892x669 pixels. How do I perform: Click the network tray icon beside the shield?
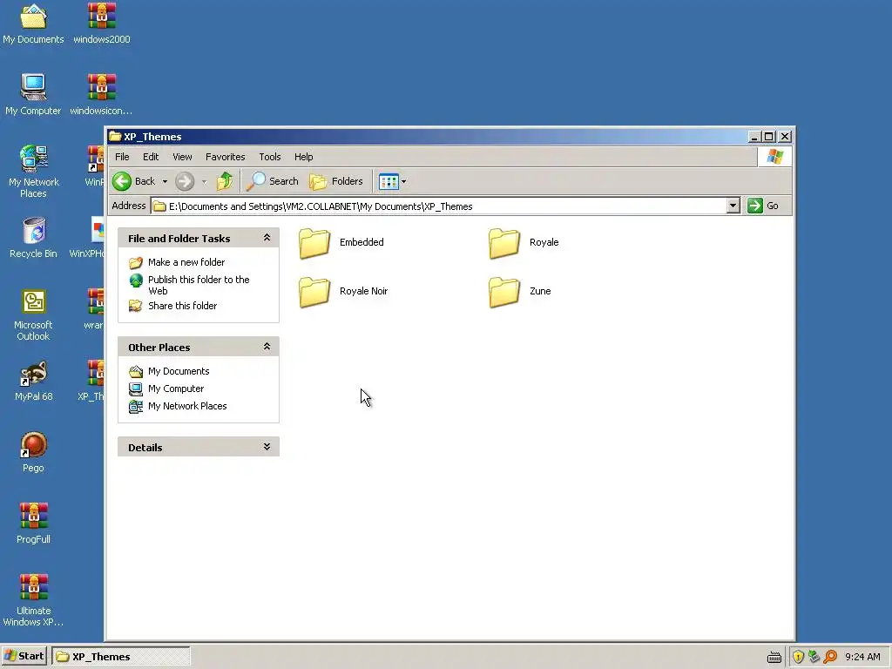click(814, 657)
